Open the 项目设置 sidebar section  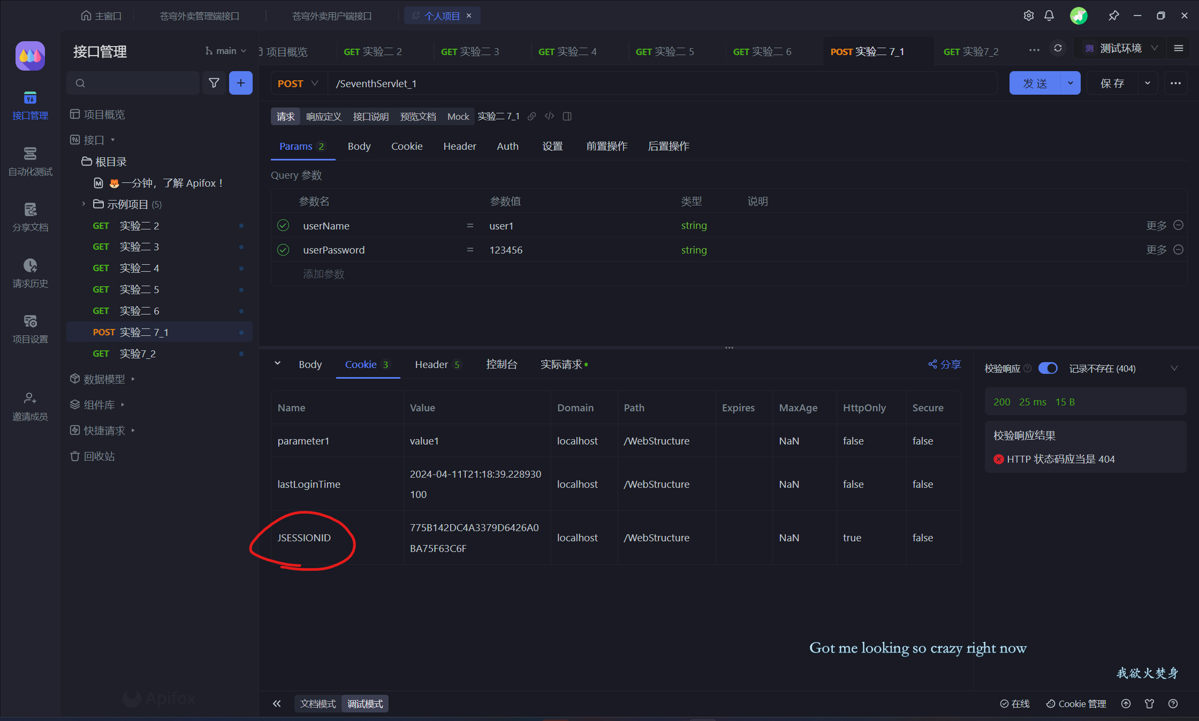point(30,329)
